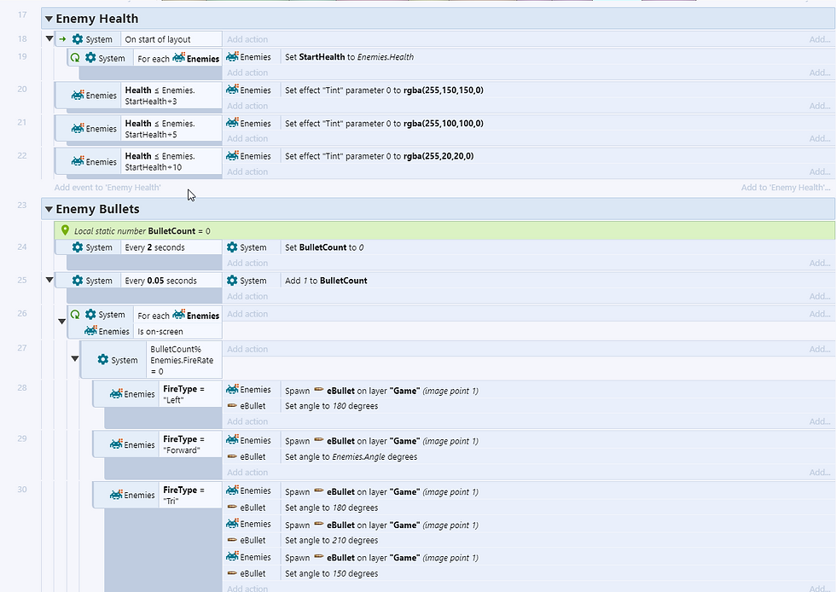The image size is (836, 592).
Task: Click Add action under FireType Left actions
Action: (x=247, y=421)
